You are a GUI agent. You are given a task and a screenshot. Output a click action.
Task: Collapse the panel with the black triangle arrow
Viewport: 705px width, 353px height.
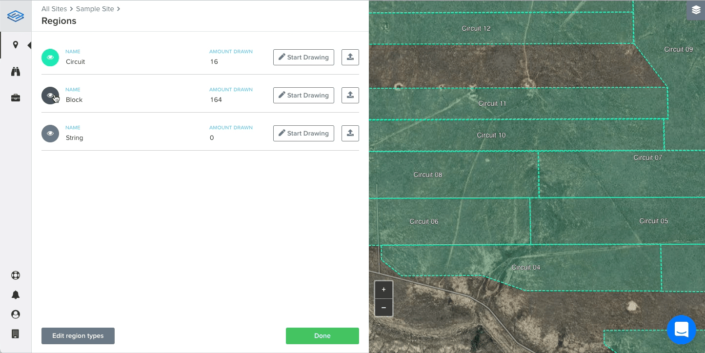(x=29, y=45)
